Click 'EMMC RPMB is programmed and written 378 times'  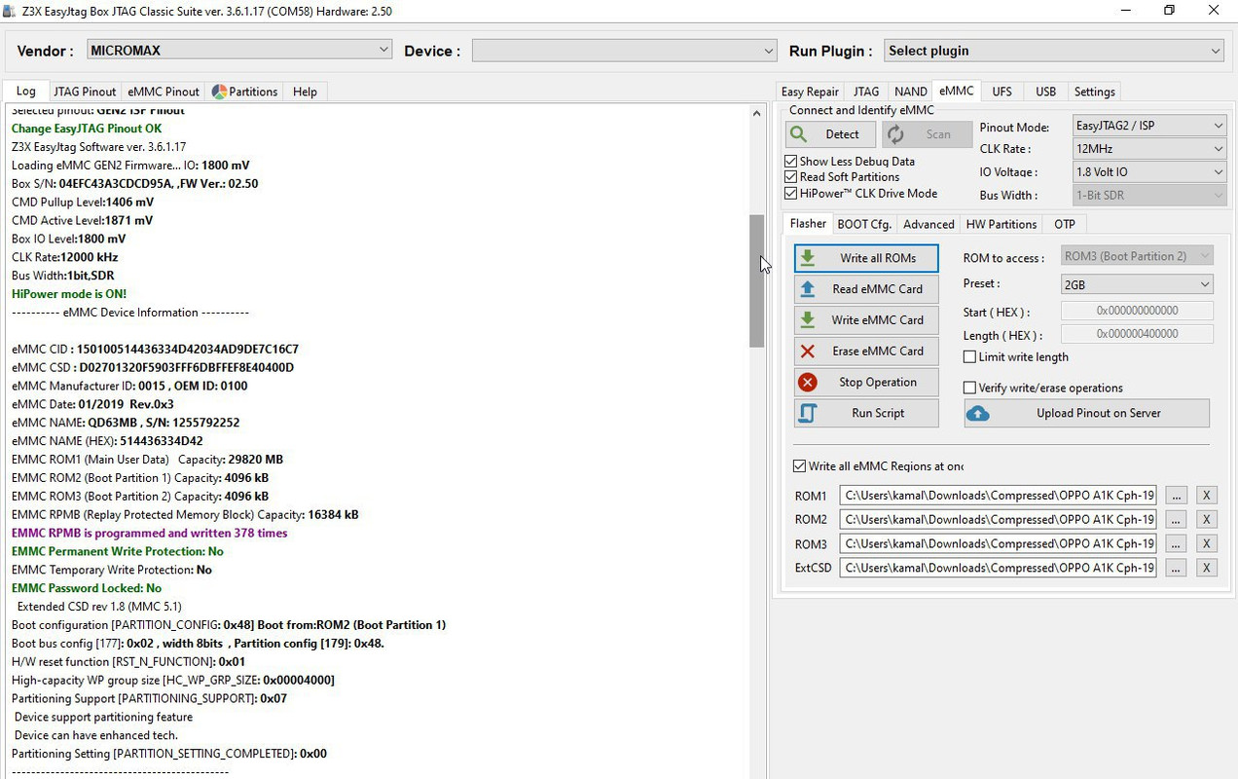point(149,533)
